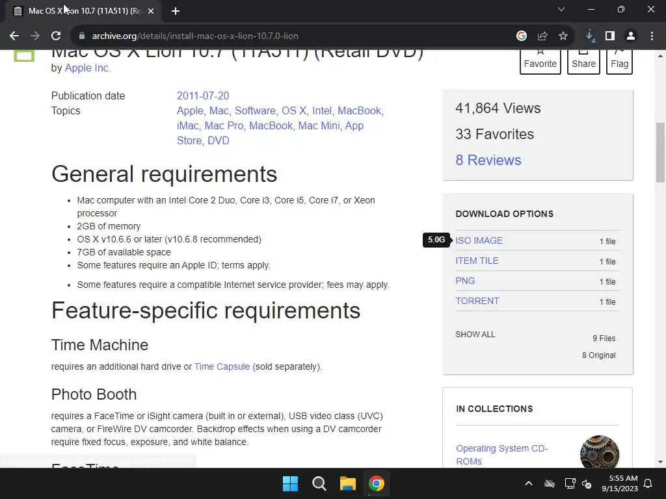The width and height of the screenshot is (666, 499).
Task: Click the Google icon in address bar
Action: pyautogui.click(x=522, y=36)
